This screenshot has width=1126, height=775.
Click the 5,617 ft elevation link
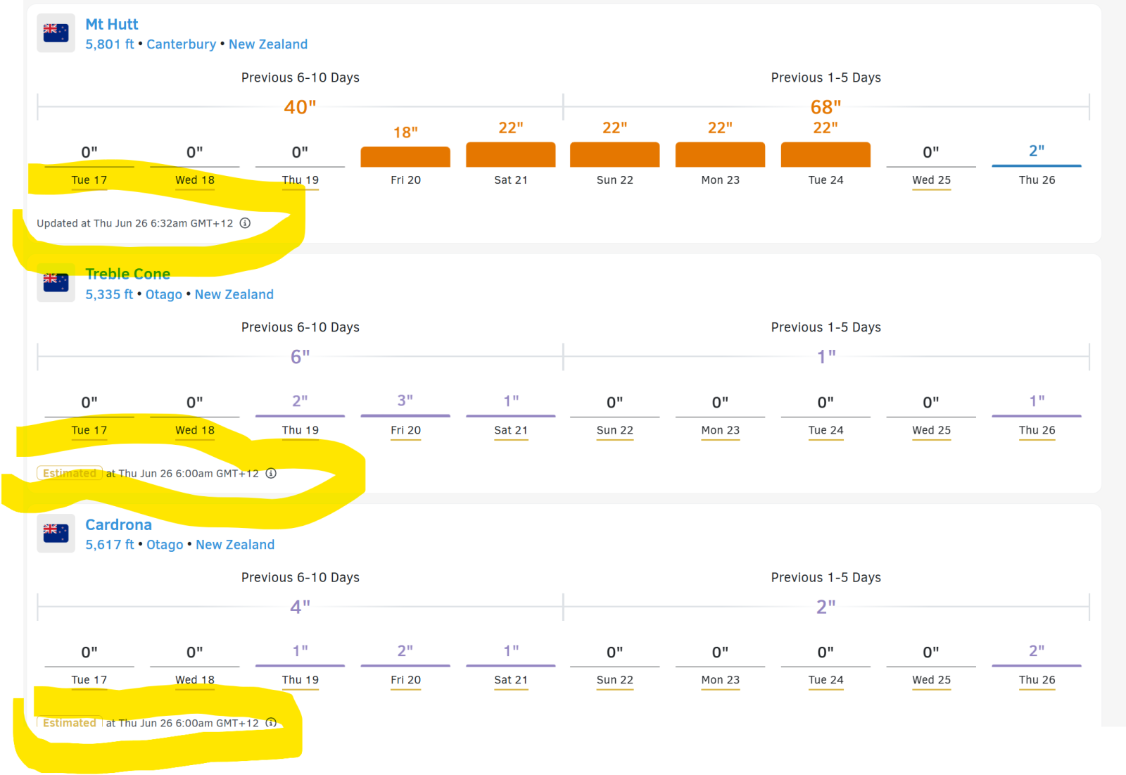110,545
